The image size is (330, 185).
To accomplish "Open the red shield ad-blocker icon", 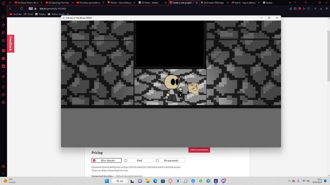I will coord(300,8).
